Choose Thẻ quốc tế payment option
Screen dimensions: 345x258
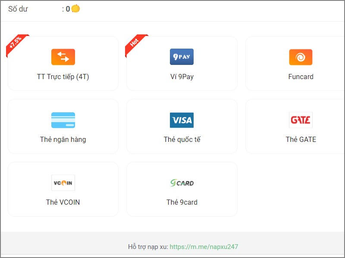tap(182, 139)
